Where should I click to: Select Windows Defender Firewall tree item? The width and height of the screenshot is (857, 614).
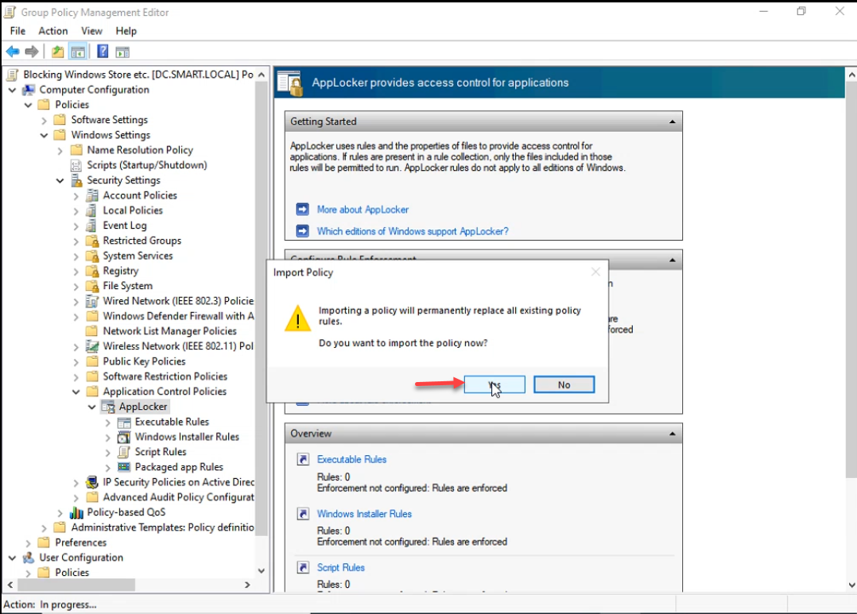tap(178, 316)
